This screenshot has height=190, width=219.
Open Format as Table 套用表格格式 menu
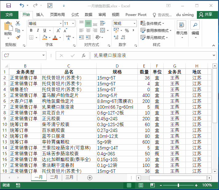156,30
